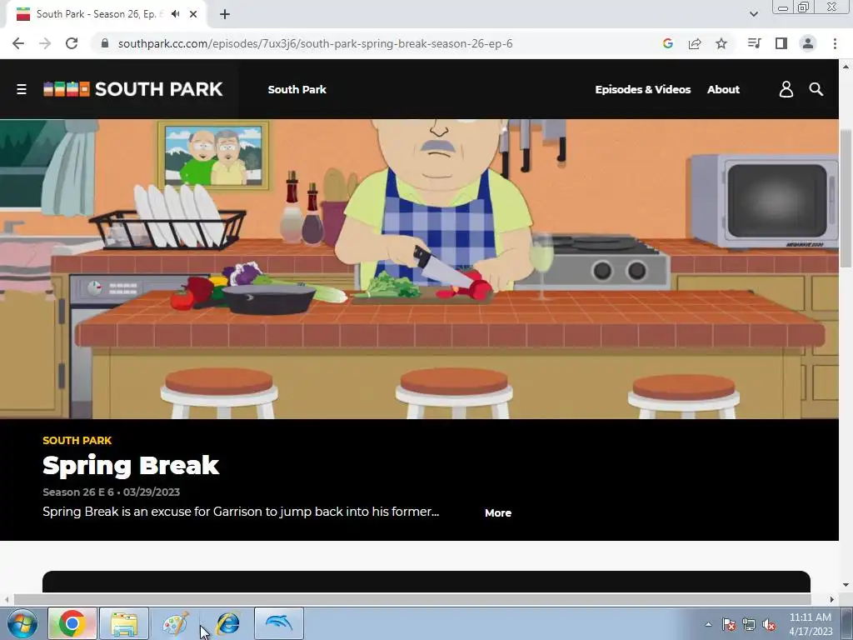Click the dolphin app taskbar icon

coord(278,623)
